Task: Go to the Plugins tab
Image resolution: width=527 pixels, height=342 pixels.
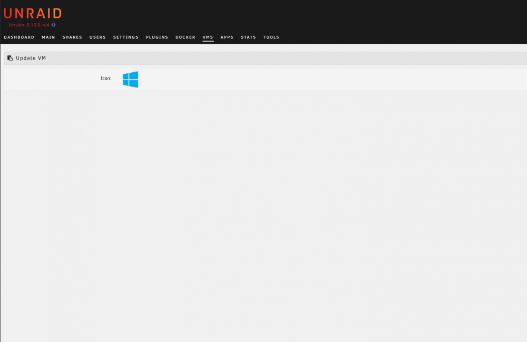Action: click(157, 37)
